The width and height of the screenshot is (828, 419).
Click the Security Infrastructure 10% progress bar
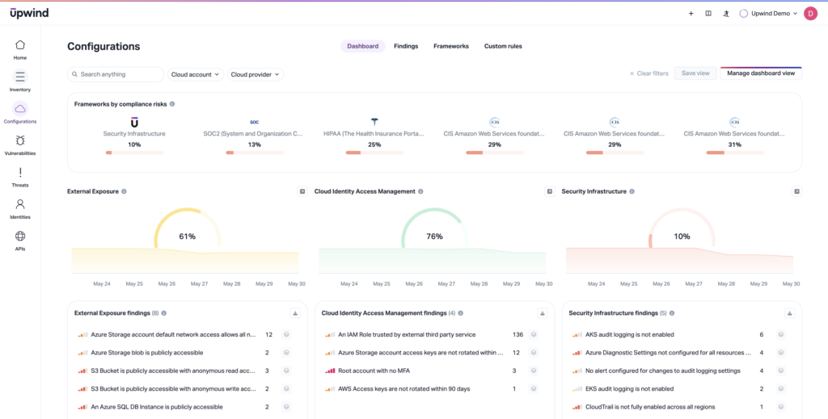(x=134, y=153)
